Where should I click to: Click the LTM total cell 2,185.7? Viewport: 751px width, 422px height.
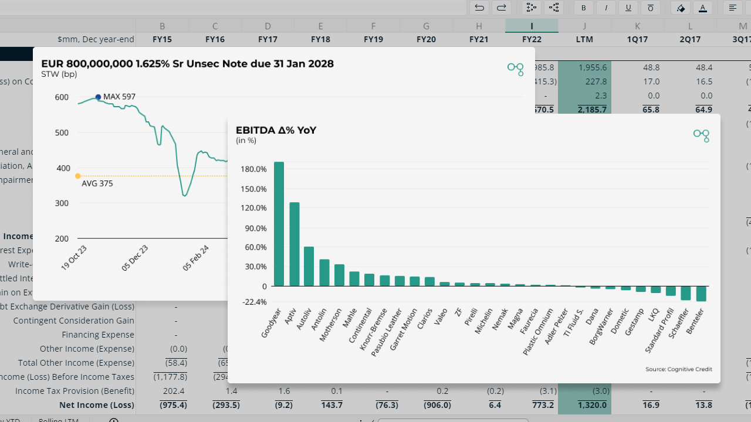point(591,110)
